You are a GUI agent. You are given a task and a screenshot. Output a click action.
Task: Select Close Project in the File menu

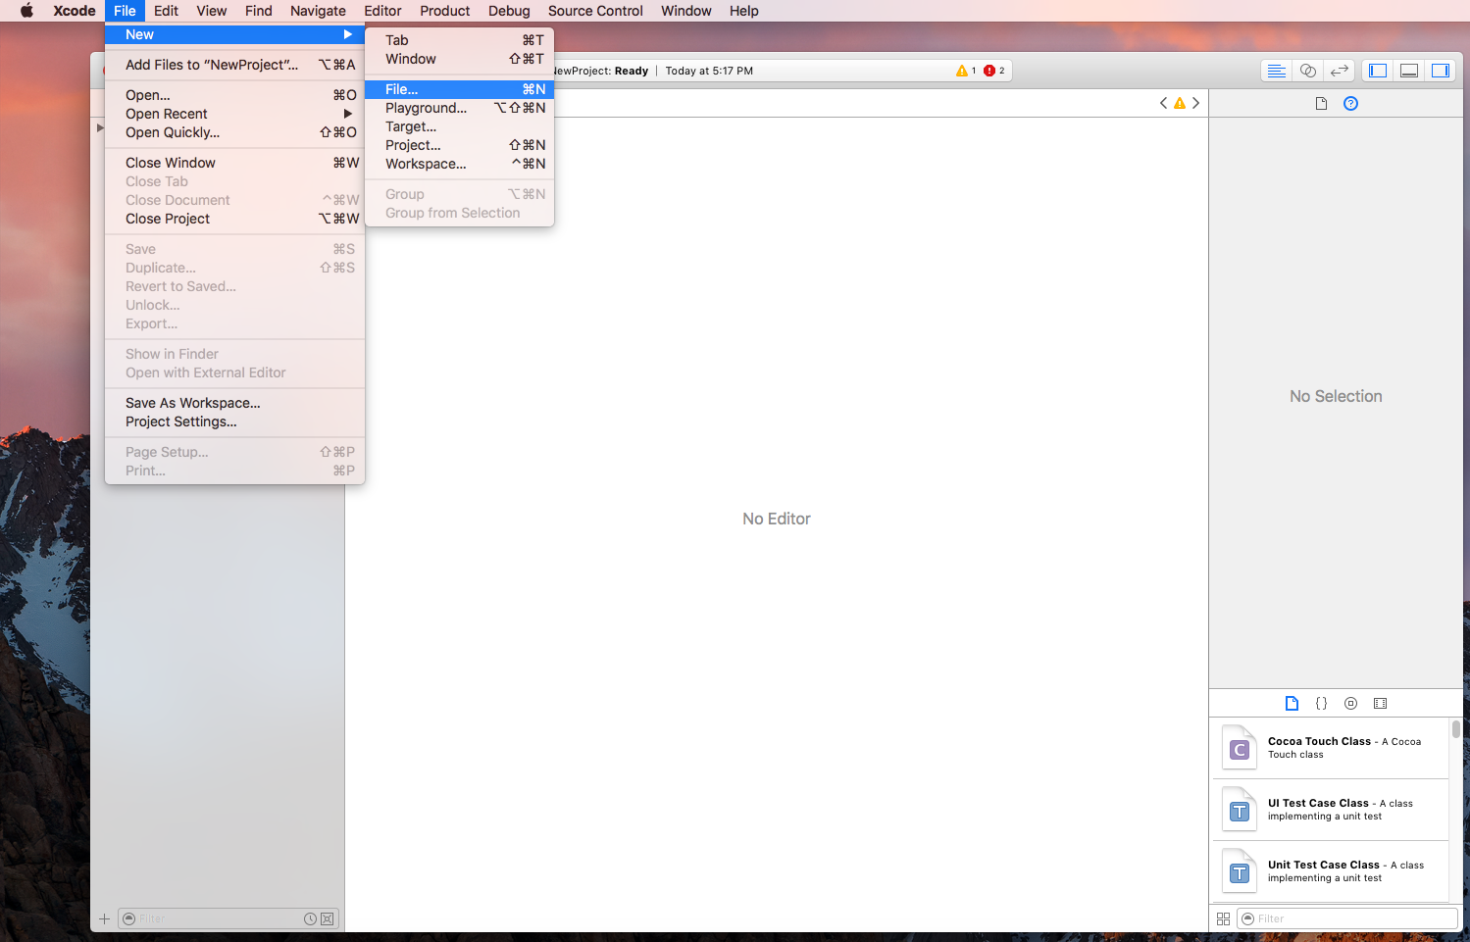point(234,219)
